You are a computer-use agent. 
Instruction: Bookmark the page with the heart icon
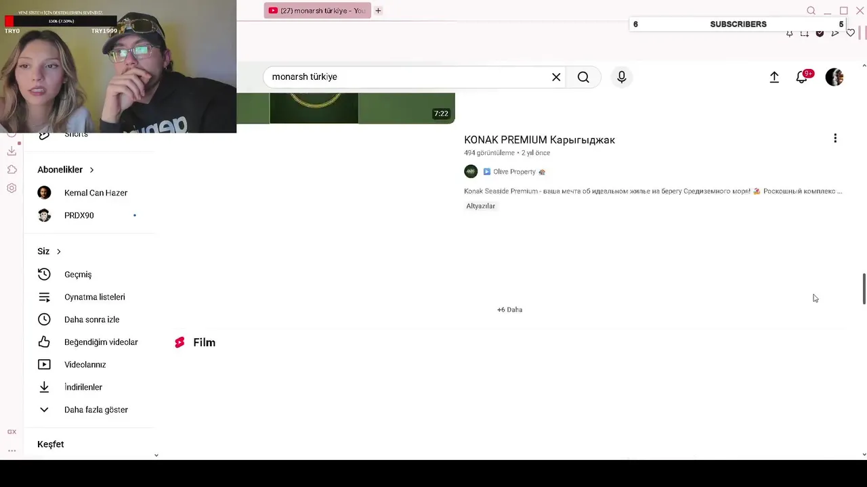pos(851,33)
